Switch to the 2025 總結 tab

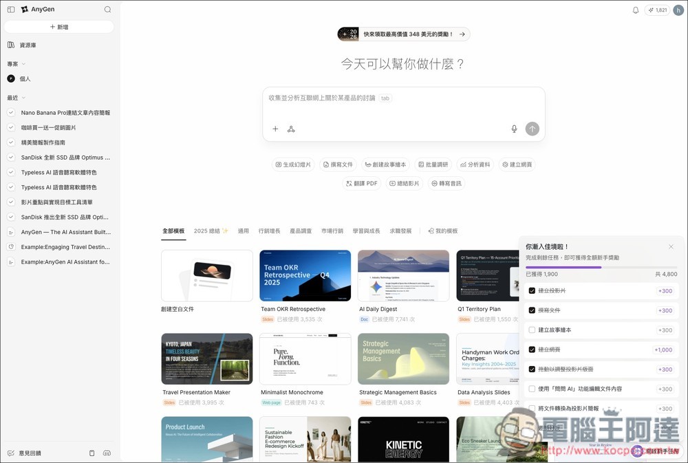[211, 231]
